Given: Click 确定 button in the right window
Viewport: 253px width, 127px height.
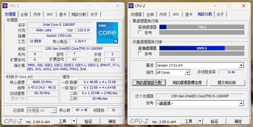Looking at the screenshot, I should tap(238, 121).
